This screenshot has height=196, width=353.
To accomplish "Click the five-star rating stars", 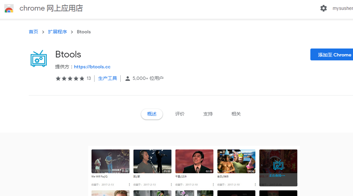I will [x=70, y=79].
